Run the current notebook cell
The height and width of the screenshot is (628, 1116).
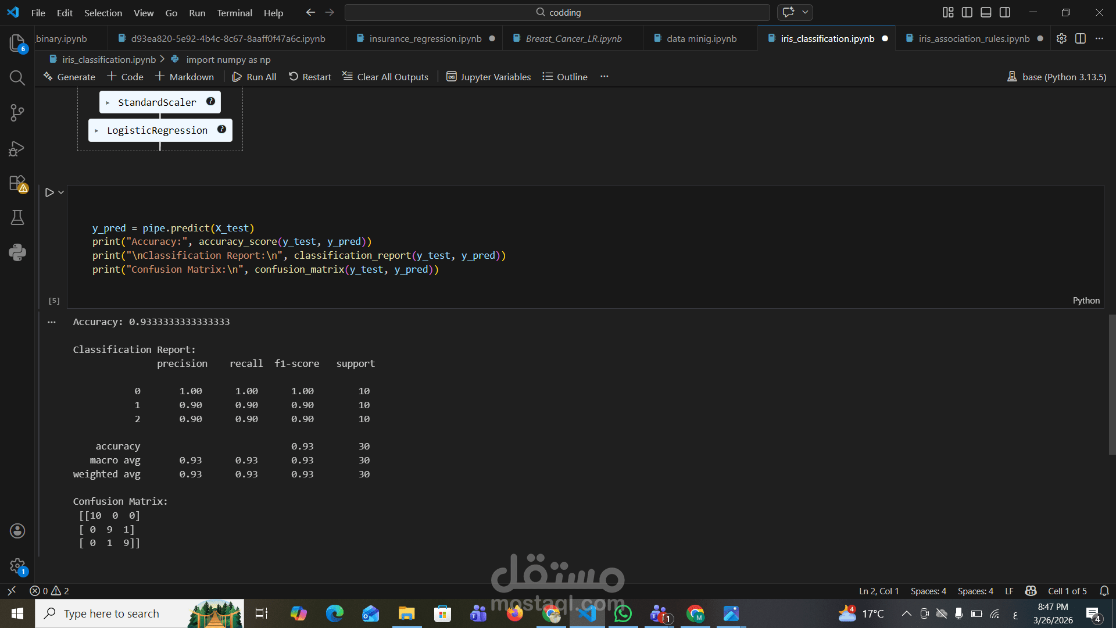point(49,192)
